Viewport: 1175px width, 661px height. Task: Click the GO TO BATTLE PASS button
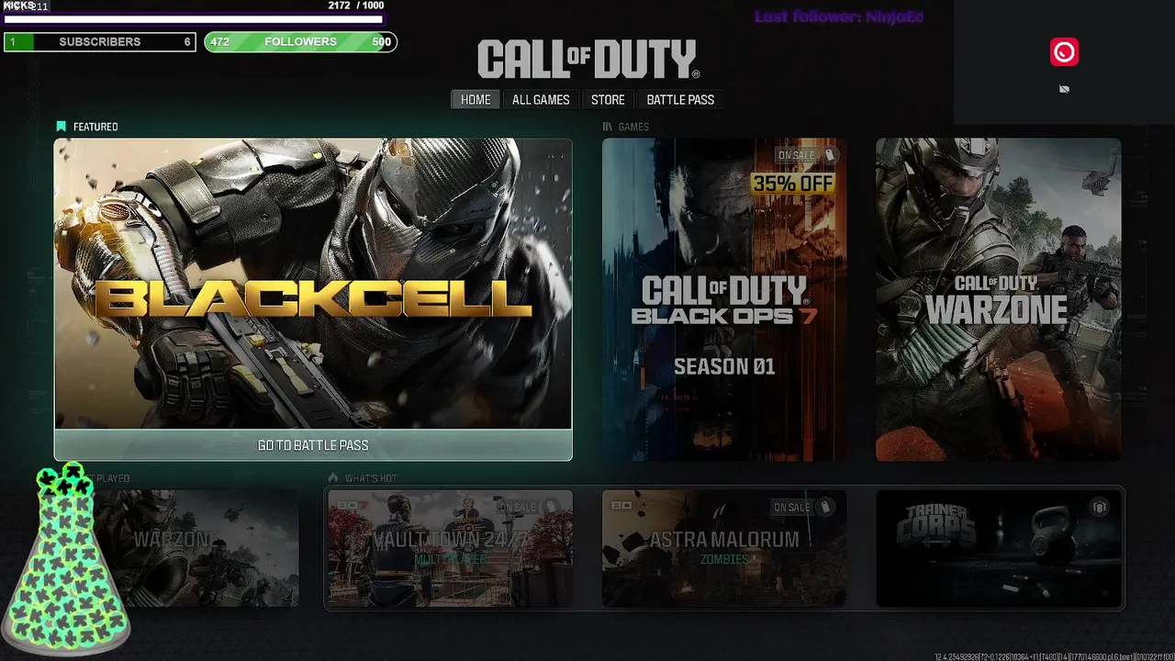click(313, 445)
